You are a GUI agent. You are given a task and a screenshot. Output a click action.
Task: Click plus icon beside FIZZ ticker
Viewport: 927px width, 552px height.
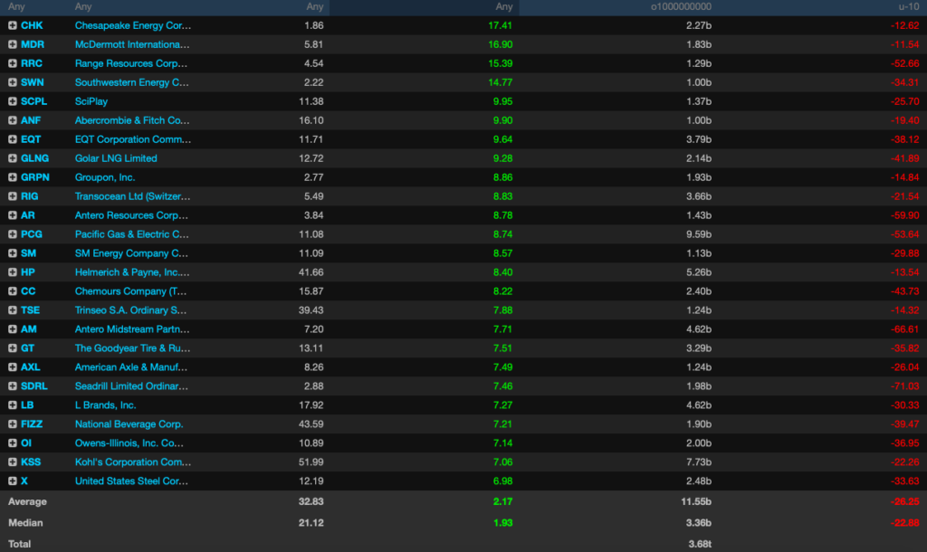click(13, 424)
